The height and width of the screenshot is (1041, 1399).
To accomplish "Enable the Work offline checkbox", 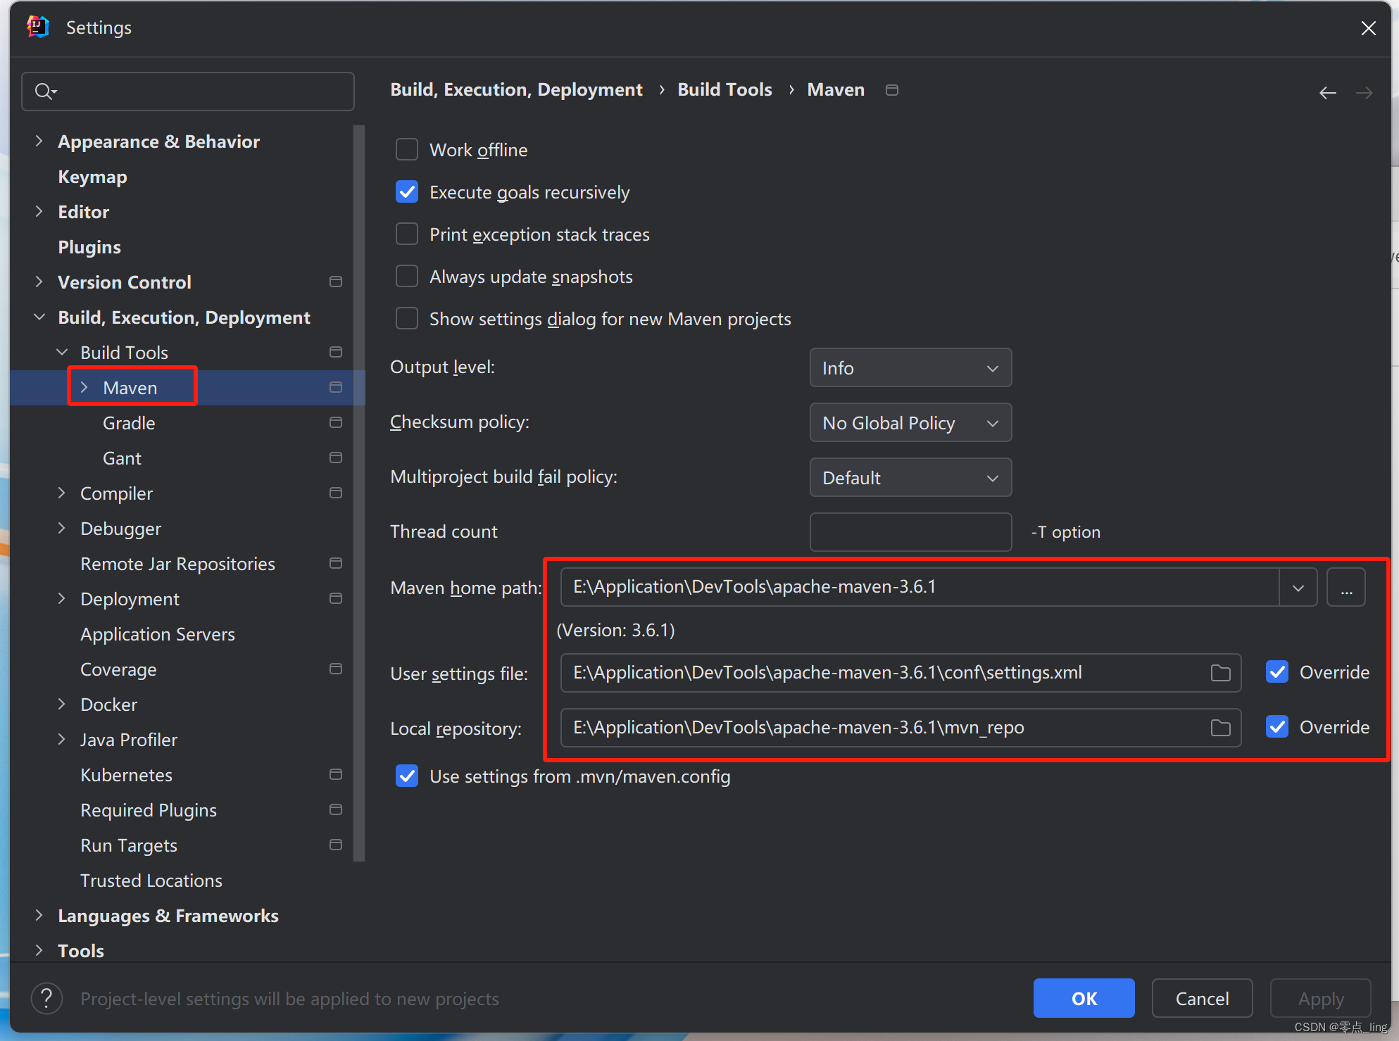I will click(407, 150).
